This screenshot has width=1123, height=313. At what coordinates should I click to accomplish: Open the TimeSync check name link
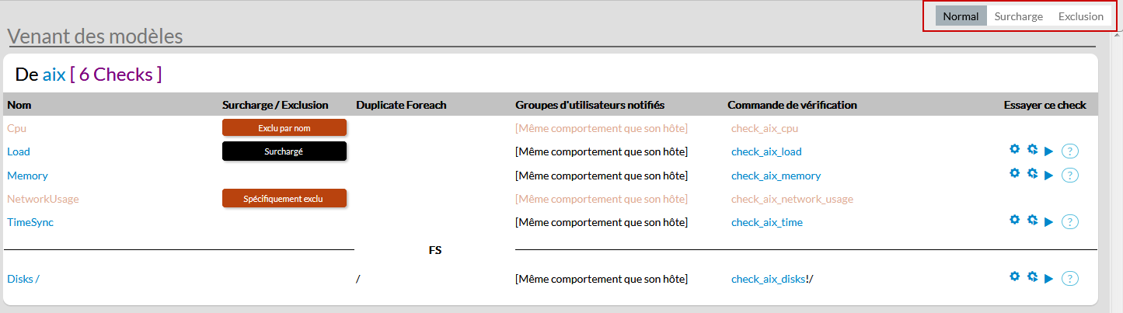coord(30,222)
